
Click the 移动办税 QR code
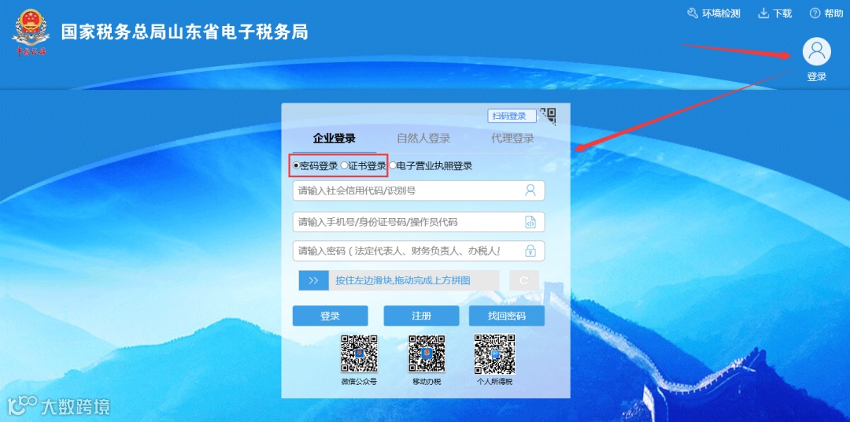(x=427, y=354)
